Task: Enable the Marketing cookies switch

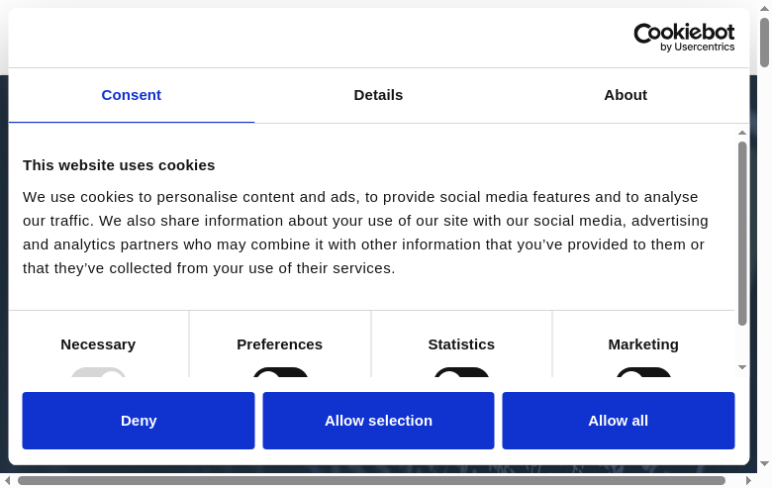Action: coord(643,373)
